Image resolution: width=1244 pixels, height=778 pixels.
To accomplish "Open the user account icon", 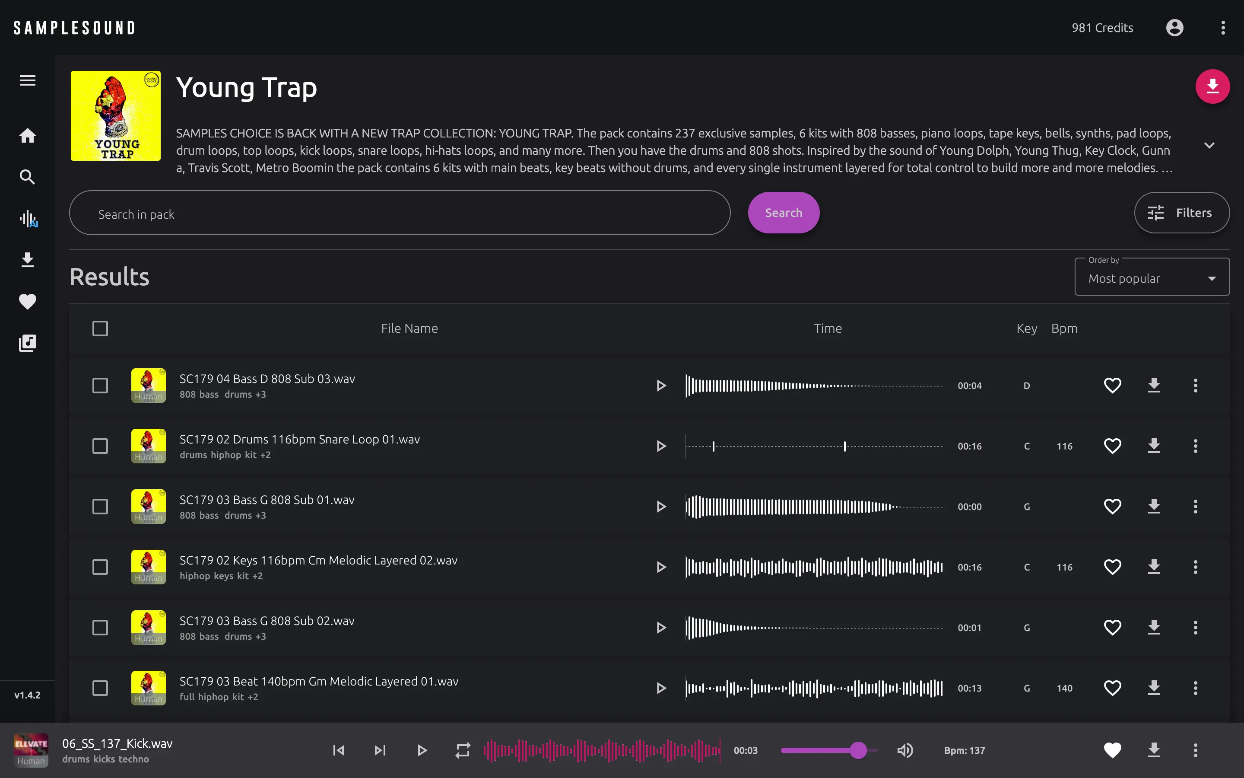I will [x=1174, y=28].
